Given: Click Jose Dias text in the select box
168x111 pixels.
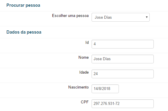Looking at the screenshot, I should tap(103, 17).
